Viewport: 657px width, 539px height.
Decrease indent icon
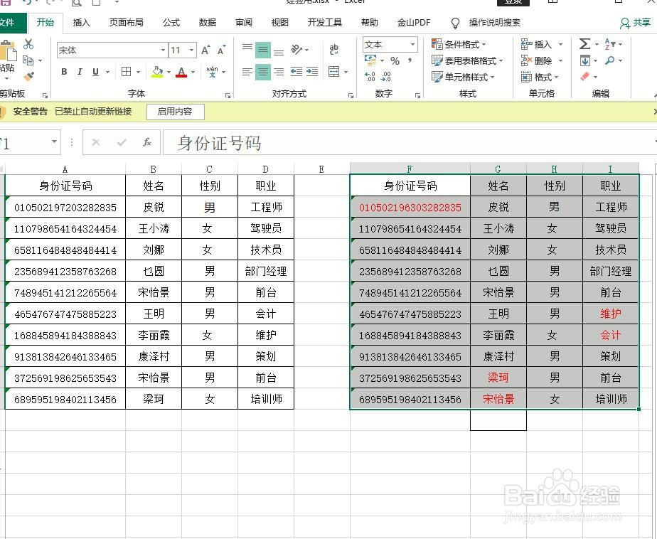click(297, 72)
